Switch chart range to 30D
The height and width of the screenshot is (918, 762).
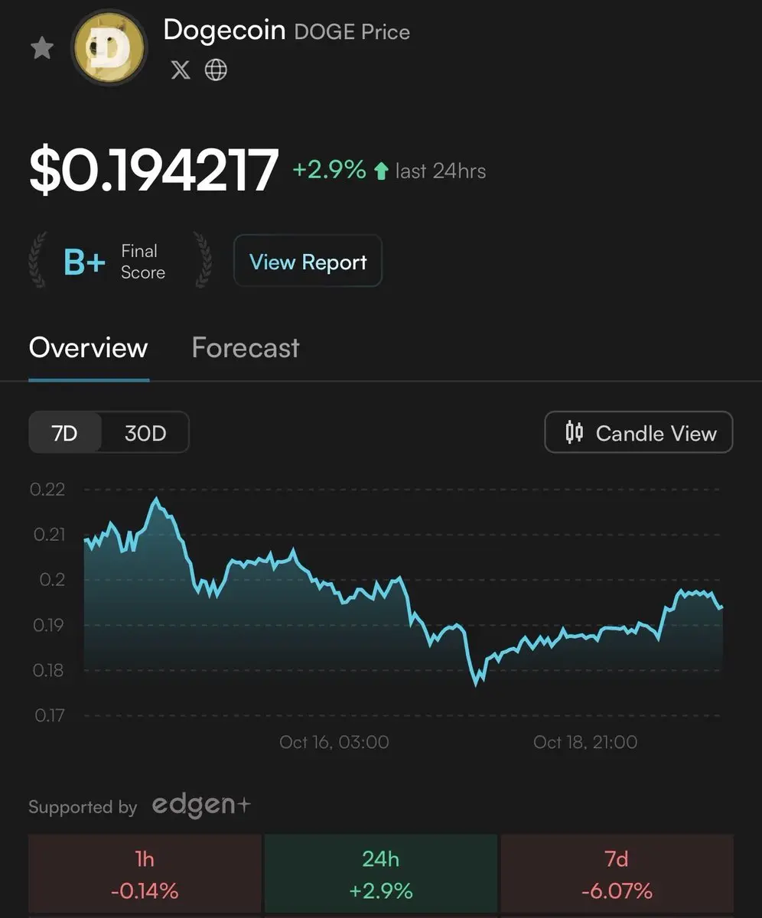point(145,433)
